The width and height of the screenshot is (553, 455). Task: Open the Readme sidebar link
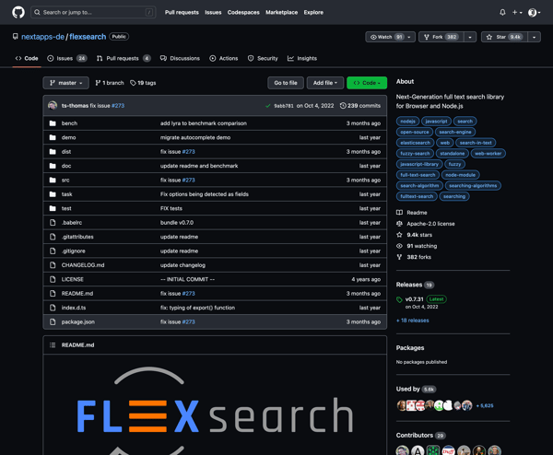(412, 213)
